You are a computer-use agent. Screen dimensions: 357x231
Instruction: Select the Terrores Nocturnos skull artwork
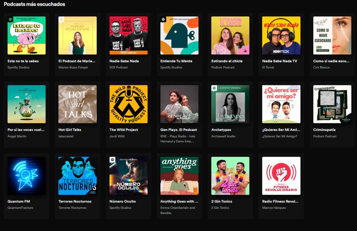pos(77,176)
